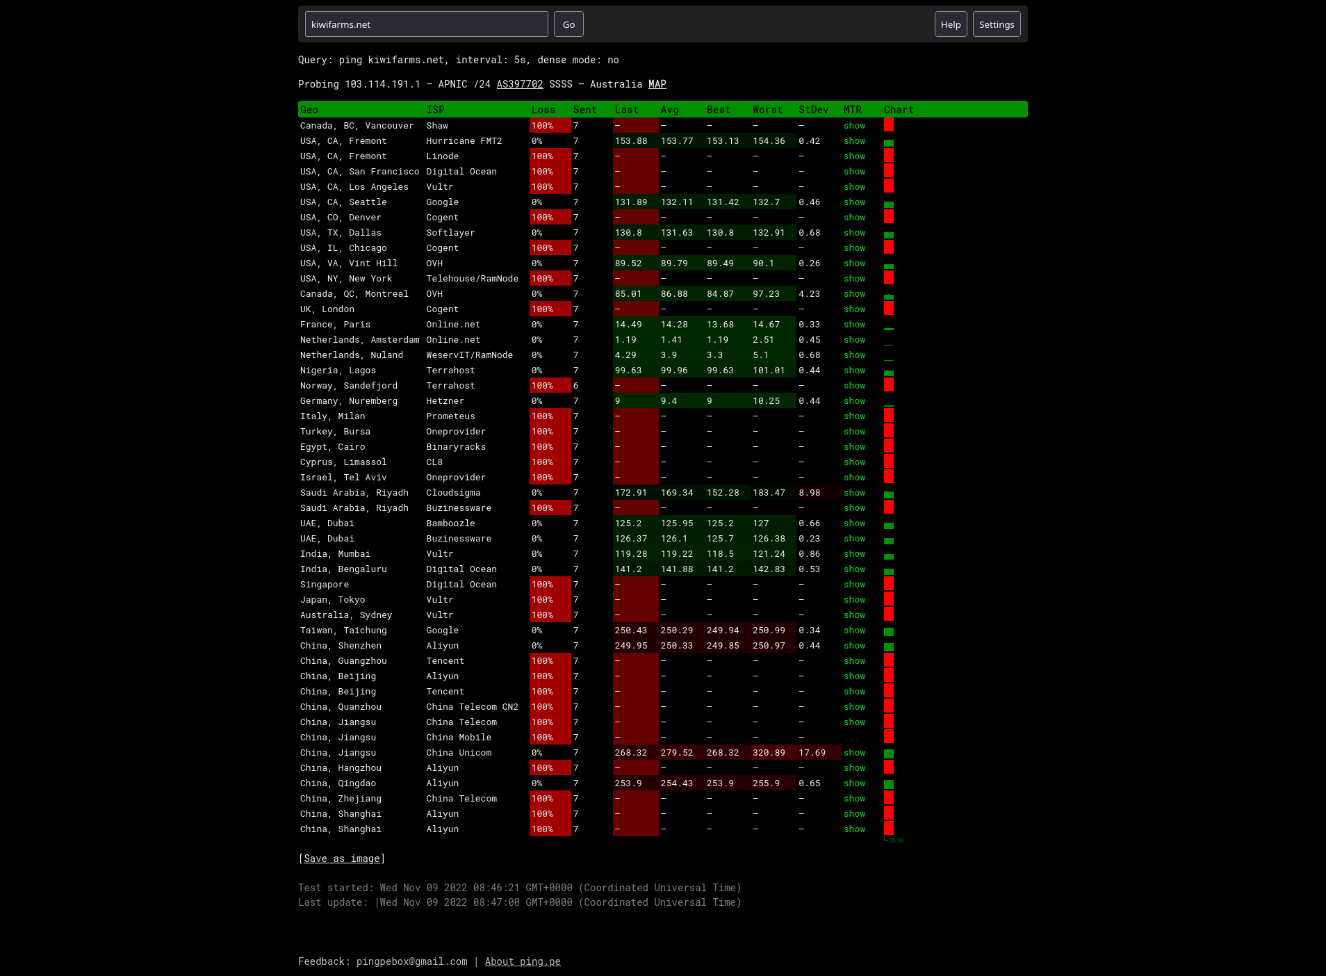This screenshot has width=1326, height=976.
Task: Show MTR for Hangzhou Aliyun row
Action: click(x=854, y=768)
